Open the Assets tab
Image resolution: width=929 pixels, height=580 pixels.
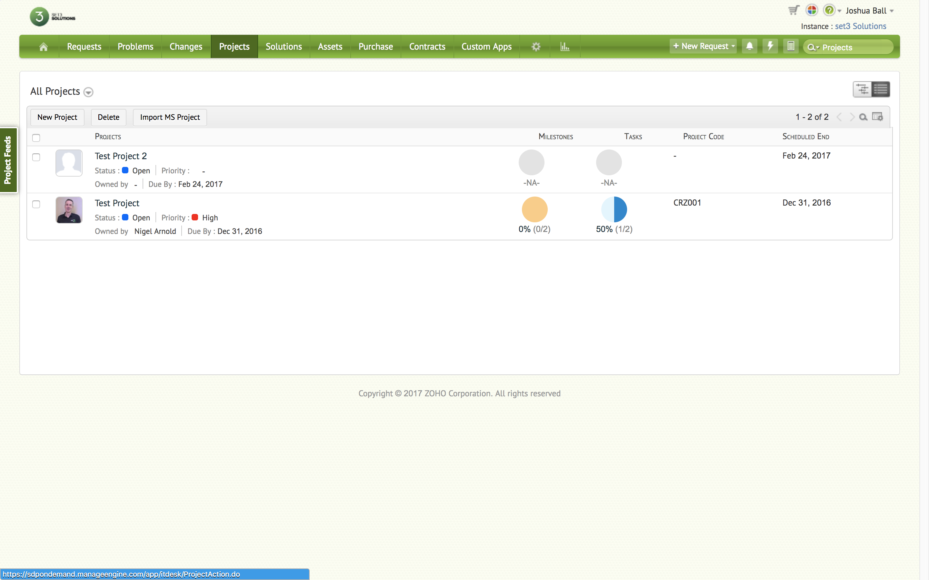pos(330,47)
